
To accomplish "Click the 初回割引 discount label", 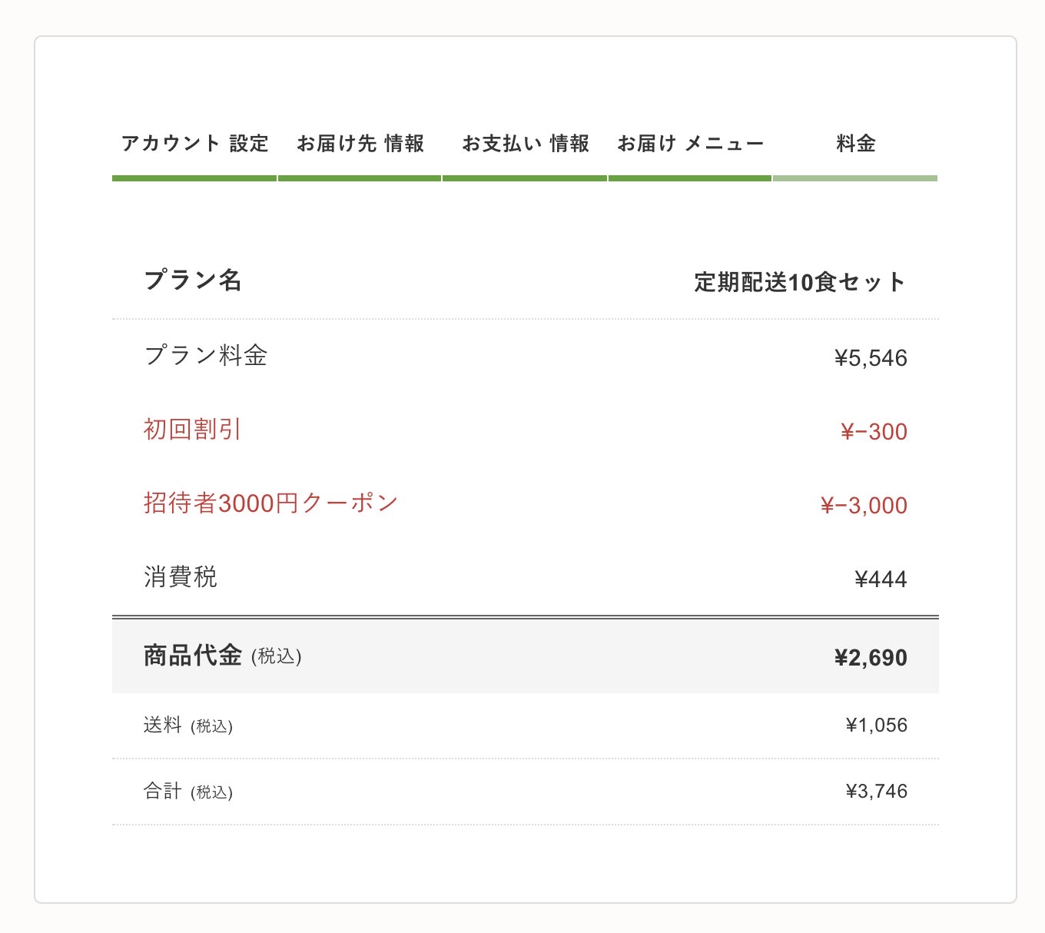I will pos(193,430).
